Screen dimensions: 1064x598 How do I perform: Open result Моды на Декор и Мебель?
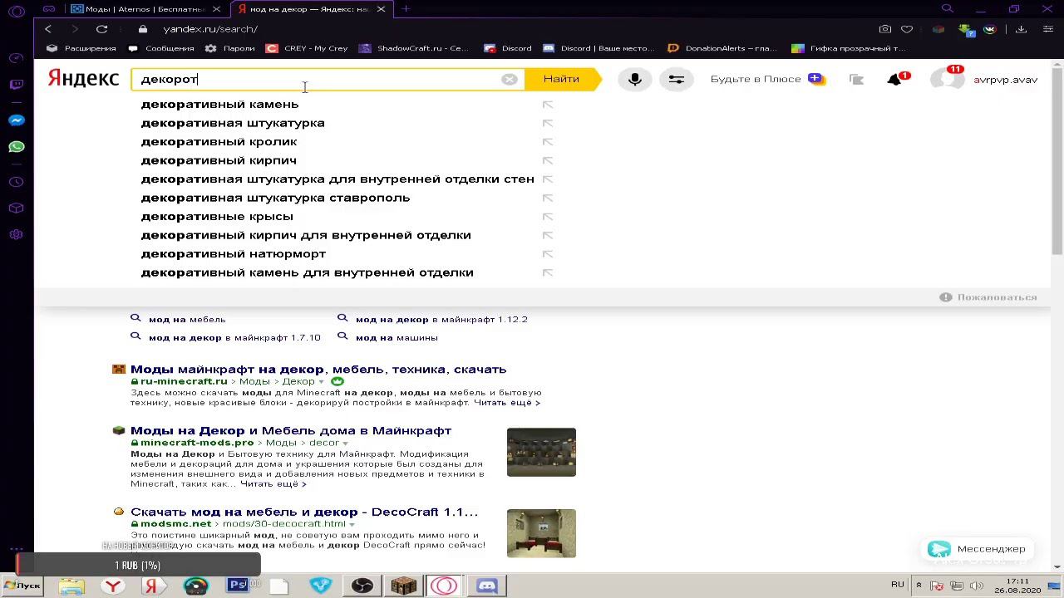291,431
